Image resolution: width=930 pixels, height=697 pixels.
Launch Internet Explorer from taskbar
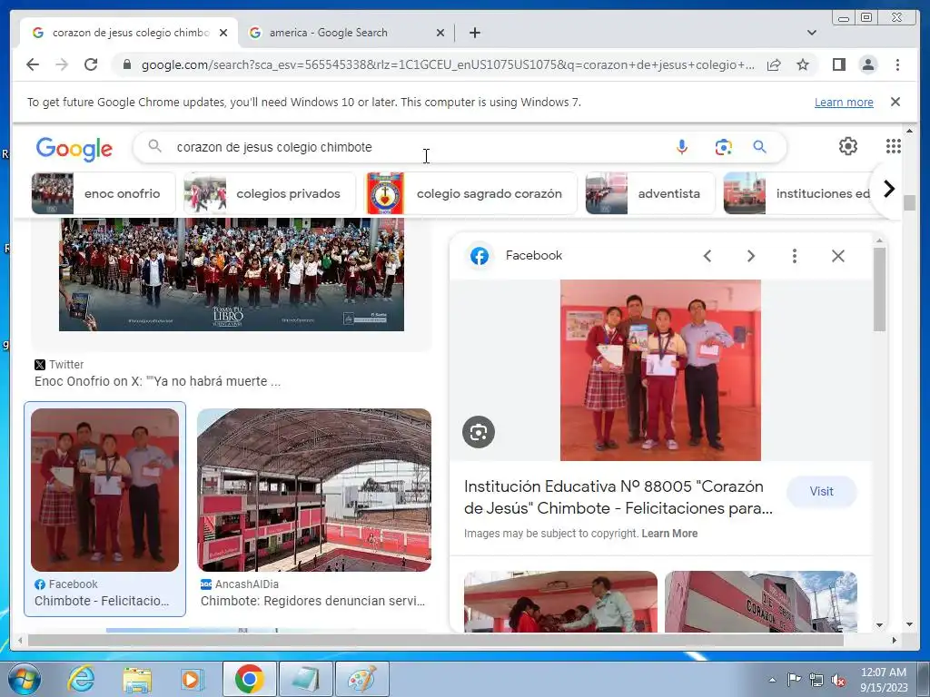pyautogui.click(x=80, y=679)
